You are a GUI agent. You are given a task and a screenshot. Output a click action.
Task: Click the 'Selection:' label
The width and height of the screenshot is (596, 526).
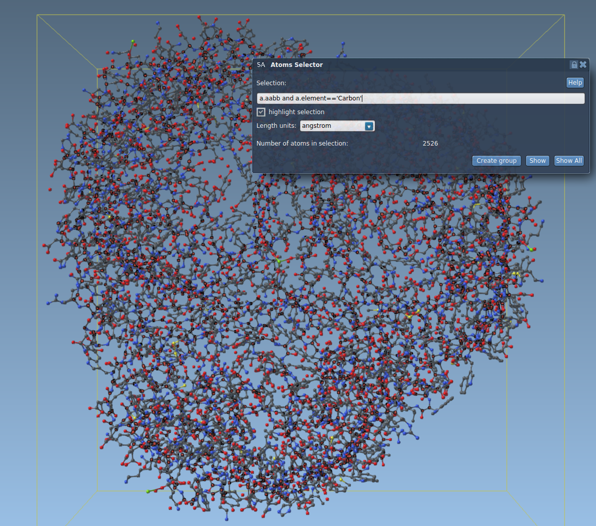click(271, 83)
